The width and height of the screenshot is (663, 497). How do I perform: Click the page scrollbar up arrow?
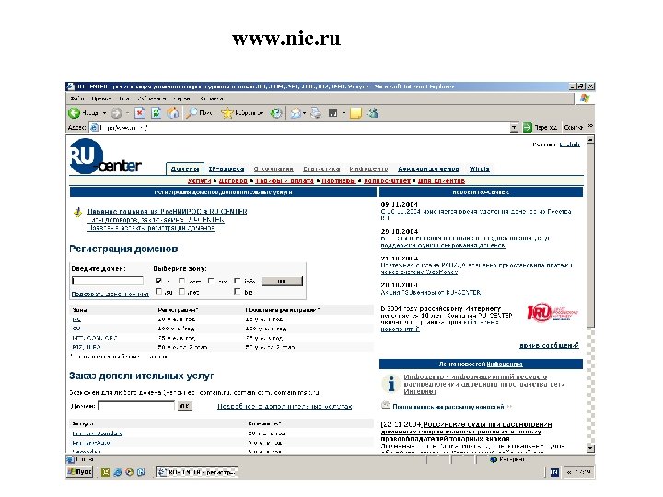click(x=590, y=140)
